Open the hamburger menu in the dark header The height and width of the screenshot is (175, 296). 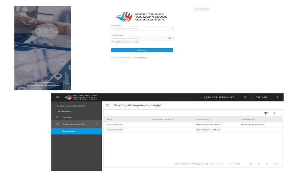58,97
